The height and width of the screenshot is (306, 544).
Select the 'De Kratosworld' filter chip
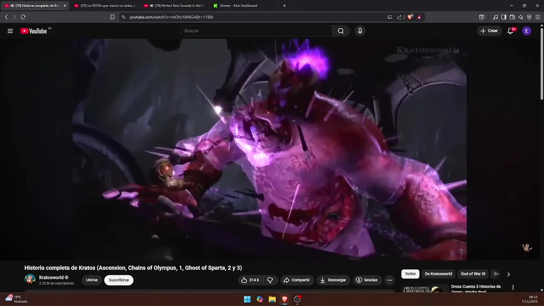(438, 274)
